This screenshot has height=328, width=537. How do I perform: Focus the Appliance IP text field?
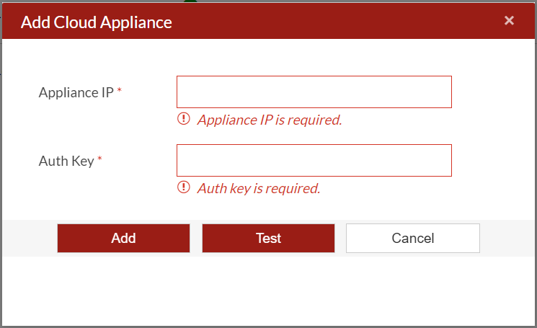click(314, 92)
